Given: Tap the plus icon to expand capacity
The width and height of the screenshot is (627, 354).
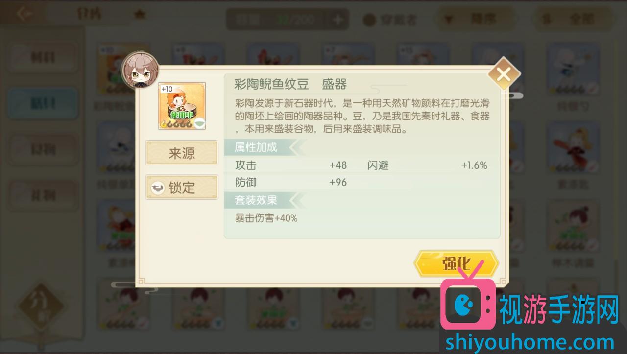Looking at the screenshot, I should pyautogui.click(x=338, y=20).
